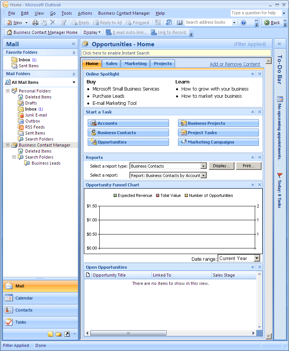The image size is (289, 351).
Task: Click the Business Projects task button
Action: coord(218,123)
